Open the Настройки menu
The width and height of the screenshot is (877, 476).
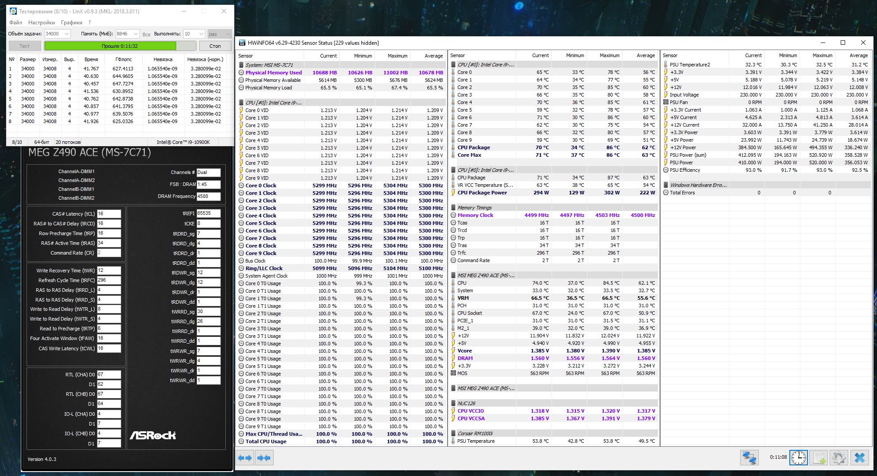[42, 23]
